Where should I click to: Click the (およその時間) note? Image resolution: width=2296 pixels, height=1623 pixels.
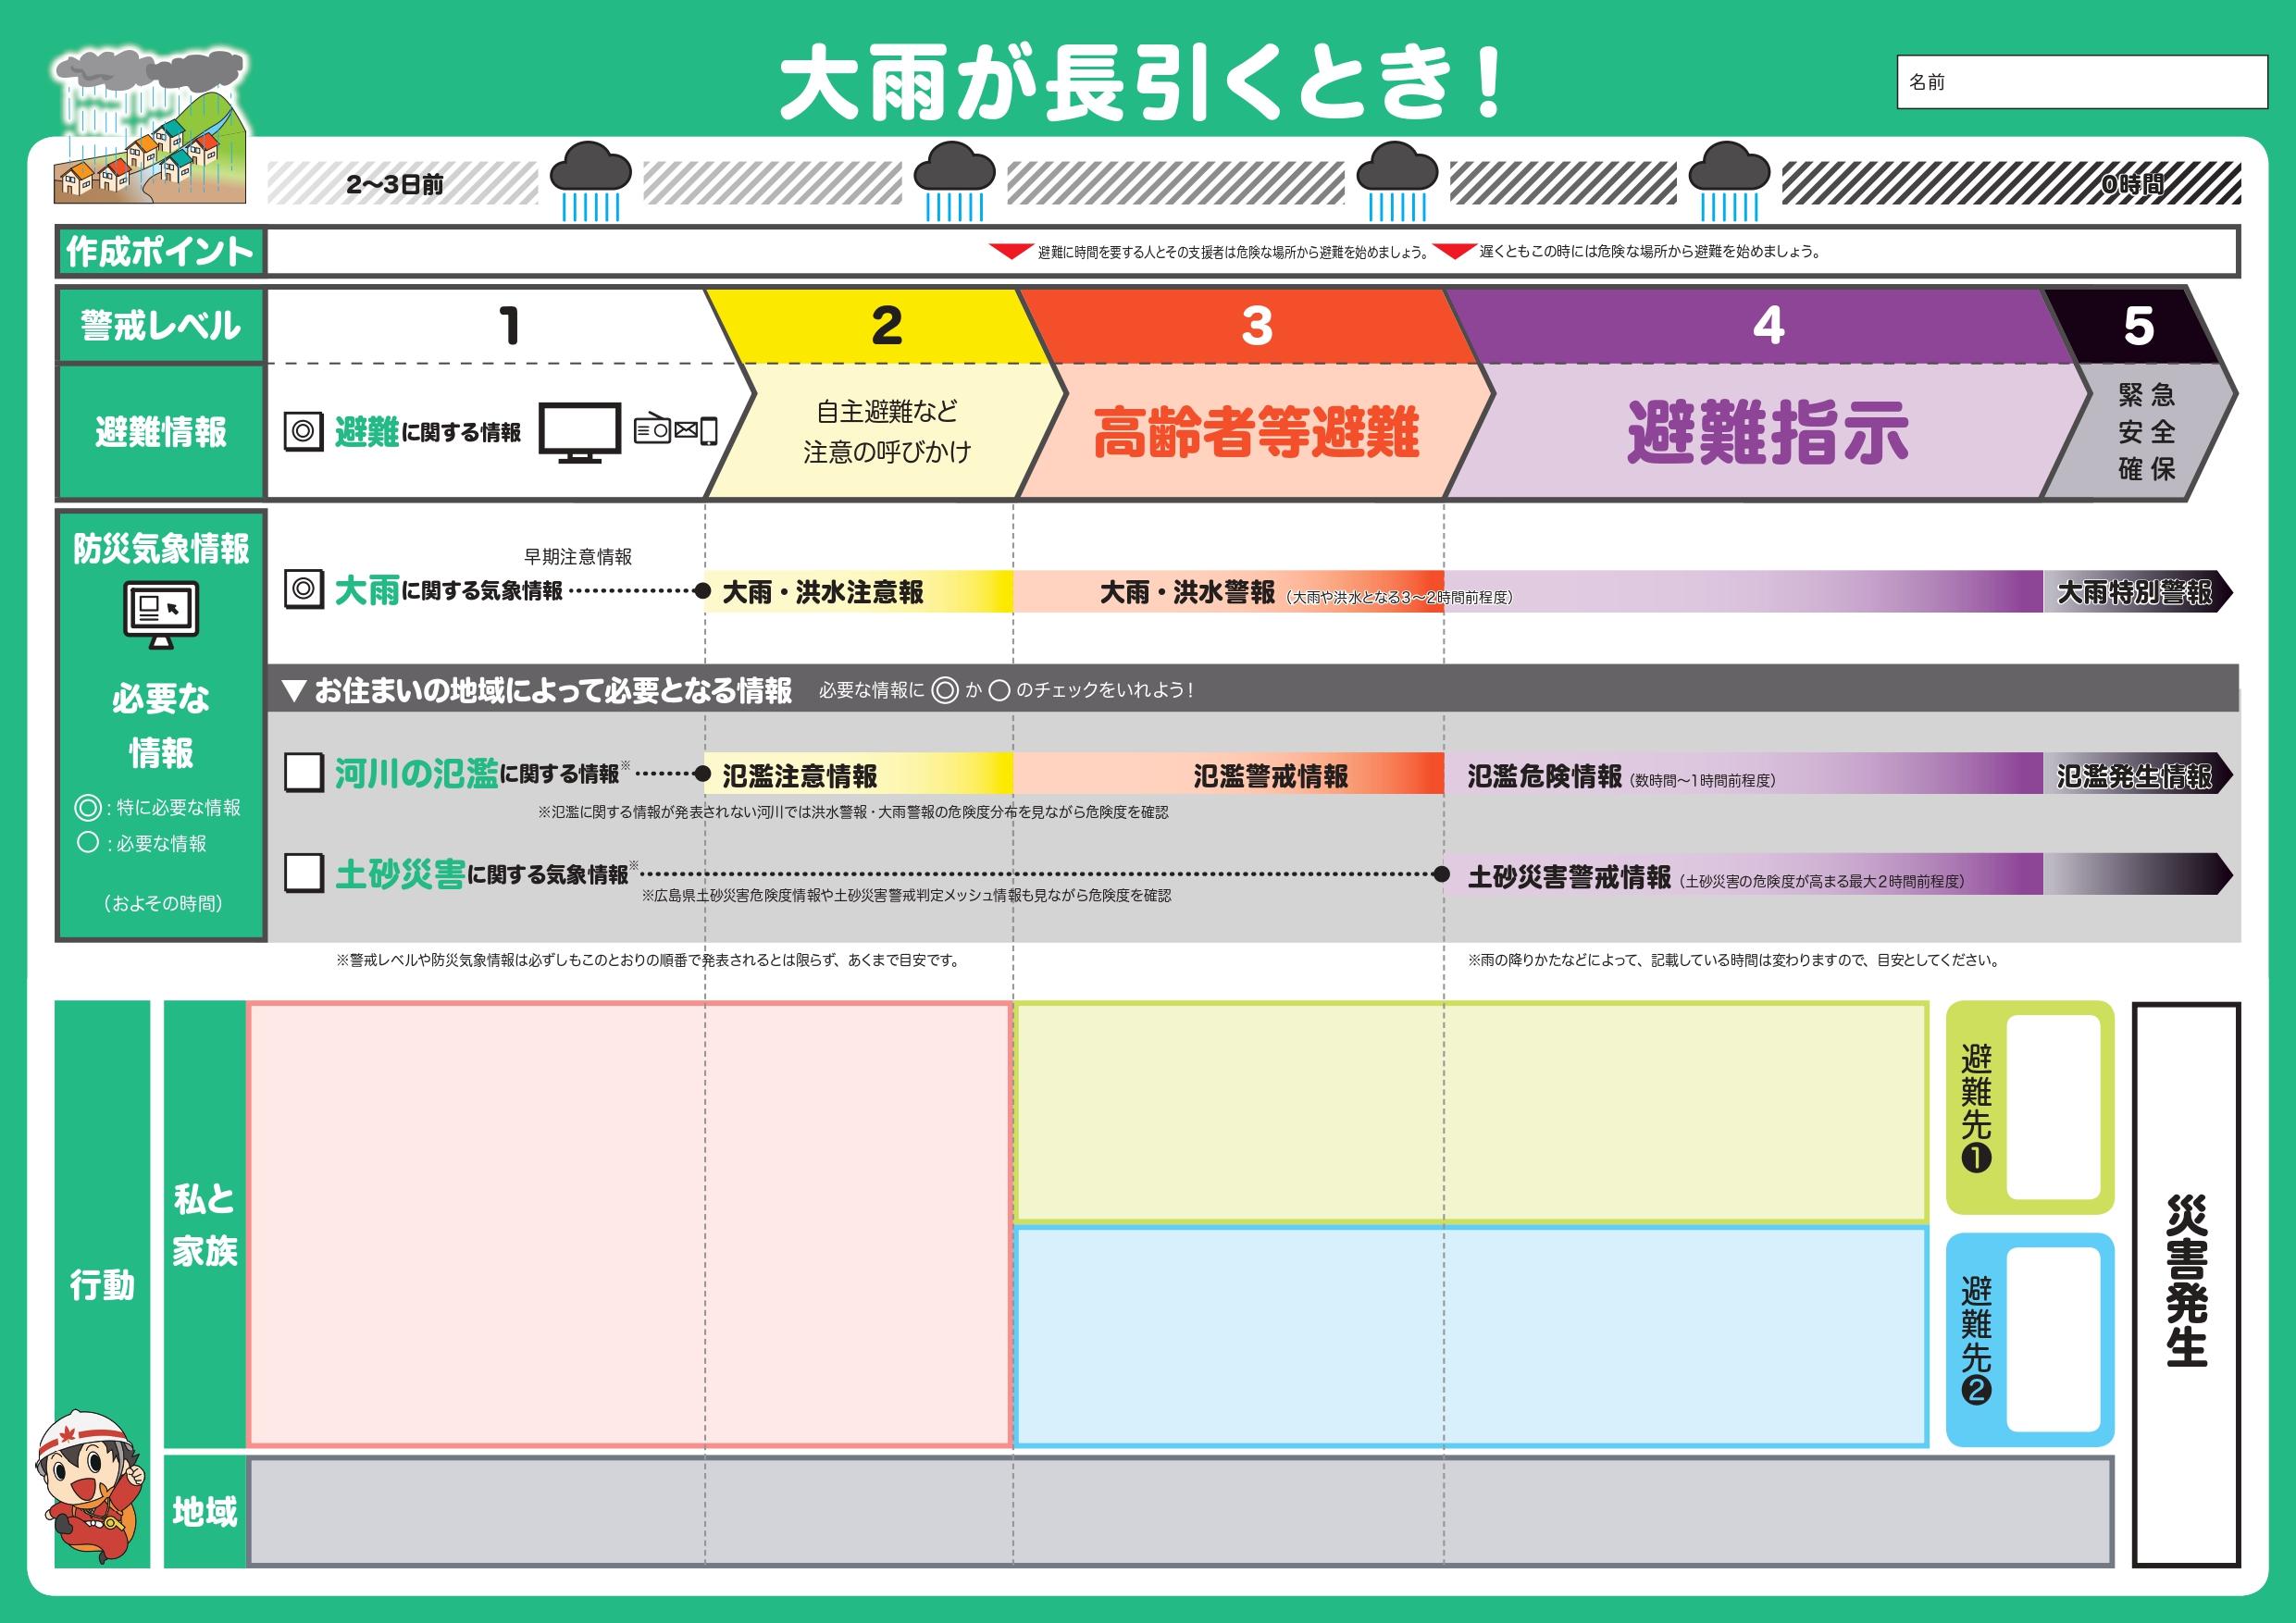click(x=161, y=903)
